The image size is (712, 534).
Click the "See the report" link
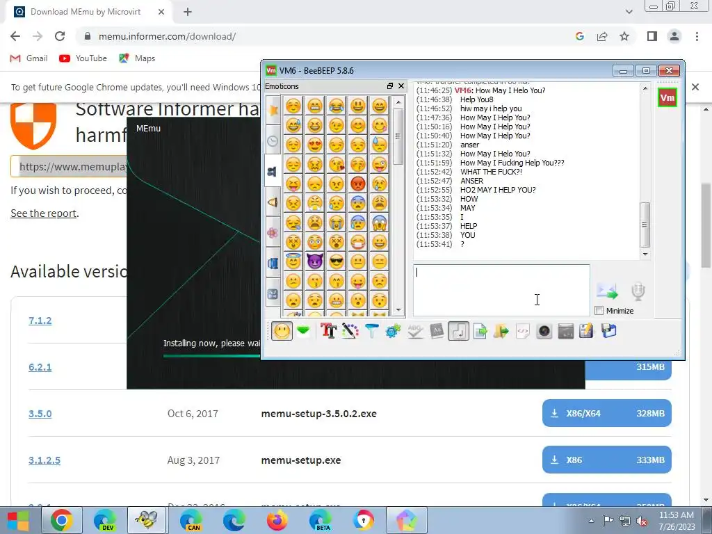(44, 213)
